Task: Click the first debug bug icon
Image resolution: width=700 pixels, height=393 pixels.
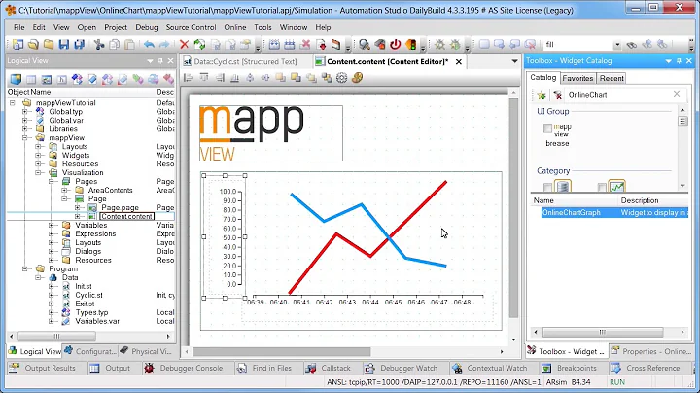Action: pyautogui.click(x=439, y=44)
